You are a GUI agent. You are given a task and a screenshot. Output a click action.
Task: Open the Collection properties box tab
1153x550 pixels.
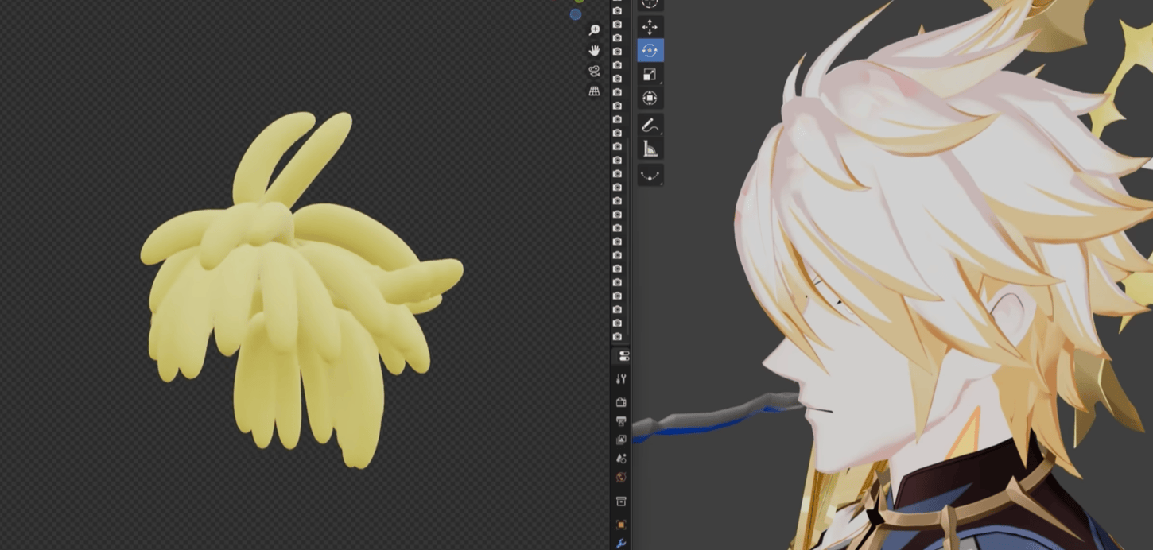[621, 502]
